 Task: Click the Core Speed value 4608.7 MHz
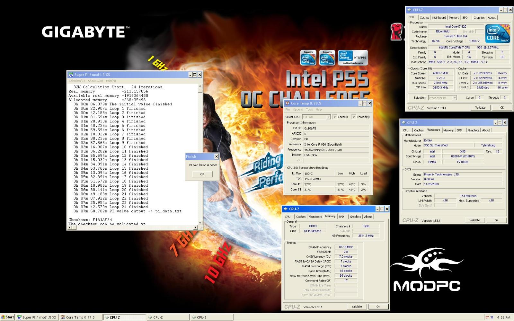pyautogui.click(x=440, y=73)
